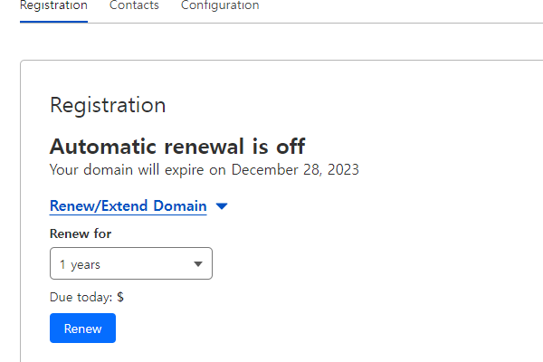Collapse the blue triangle beside Renew/Extend Domain
The width and height of the screenshot is (543, 362).
[x=222, y=206]
